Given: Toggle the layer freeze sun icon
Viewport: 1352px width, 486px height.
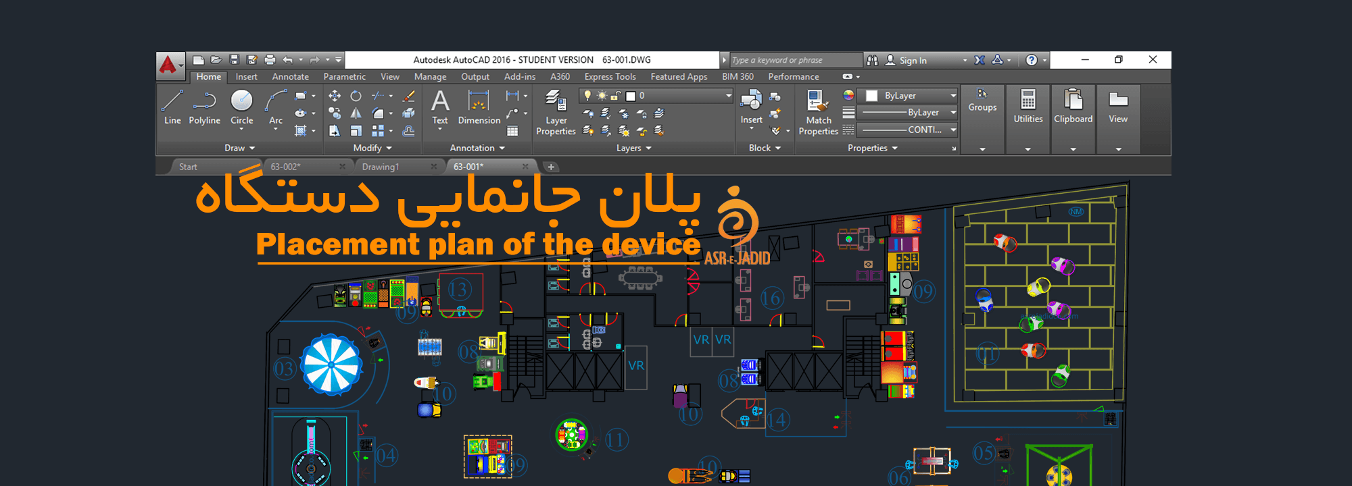Looking at the screenshot, I should click(602, 96).
